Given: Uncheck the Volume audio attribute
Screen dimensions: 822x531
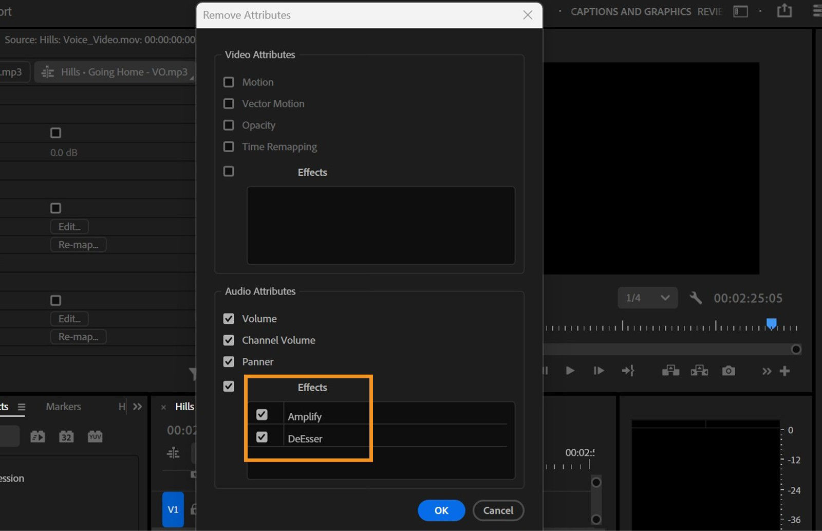Looking at the screenshot, I should pyautogui.click(x=229, y=318).
